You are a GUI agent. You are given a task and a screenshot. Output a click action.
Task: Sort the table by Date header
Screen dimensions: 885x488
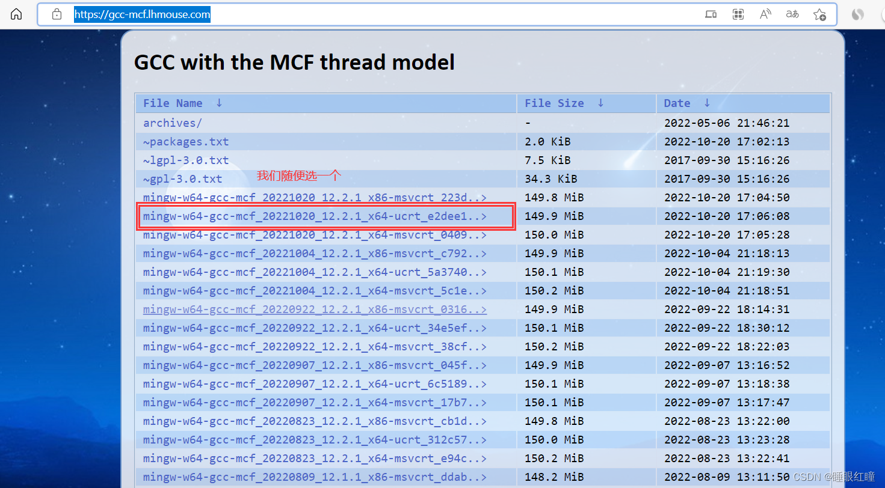tap(677, 103)
